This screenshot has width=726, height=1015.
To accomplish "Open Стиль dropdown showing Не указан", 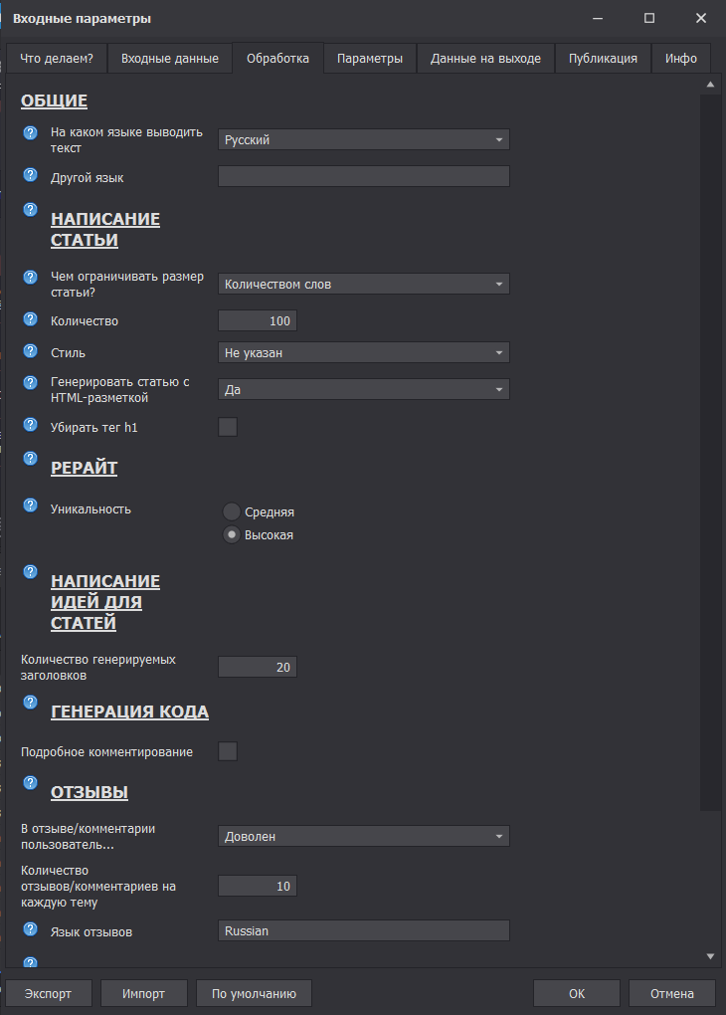I will click(x=364, y=353).
